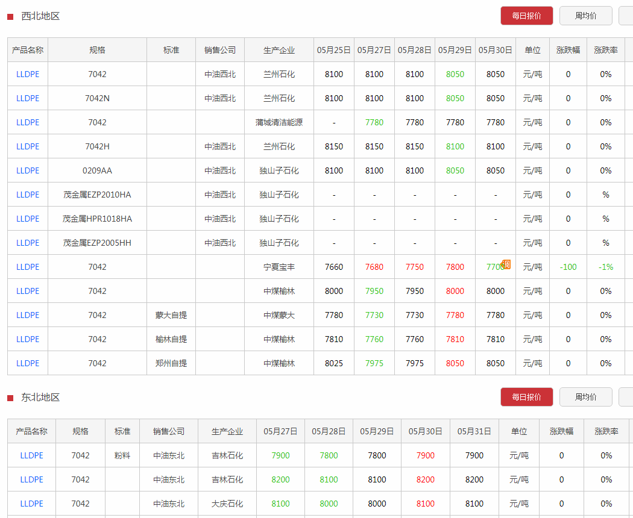Open LLDPE link in 郑州自提 row
Screen dimensions: 633x518
(x=28, y=363)
